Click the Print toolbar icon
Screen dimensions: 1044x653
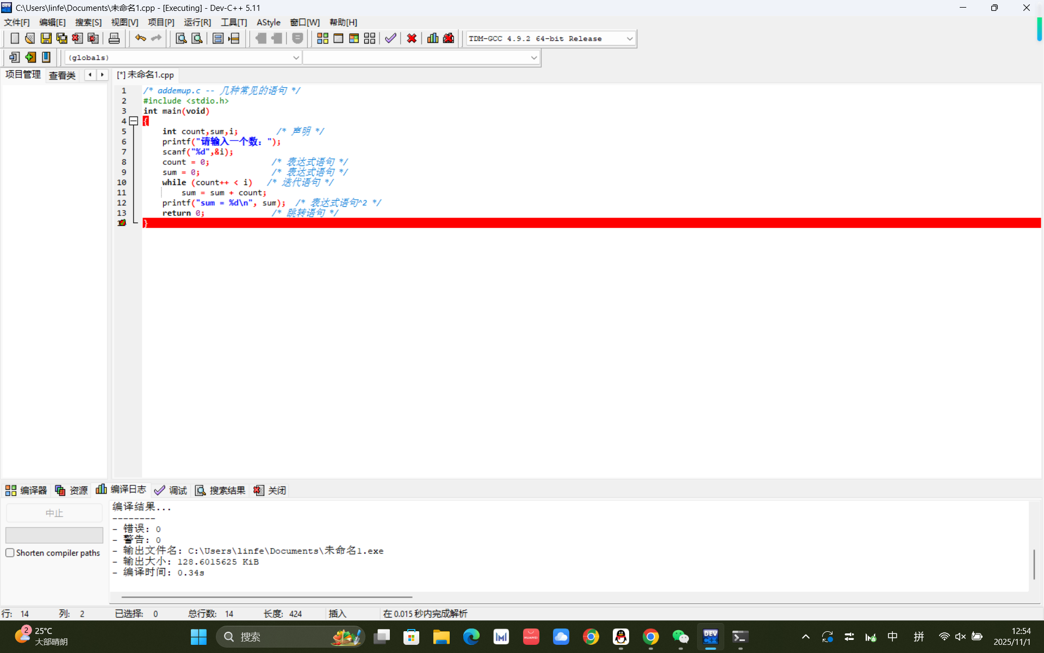(x=114, y=38)
